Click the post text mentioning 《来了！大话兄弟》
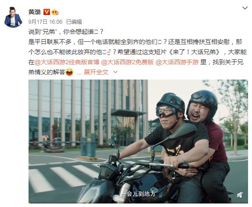This screenshot has width=252, height=207. (x=194, y=52)
